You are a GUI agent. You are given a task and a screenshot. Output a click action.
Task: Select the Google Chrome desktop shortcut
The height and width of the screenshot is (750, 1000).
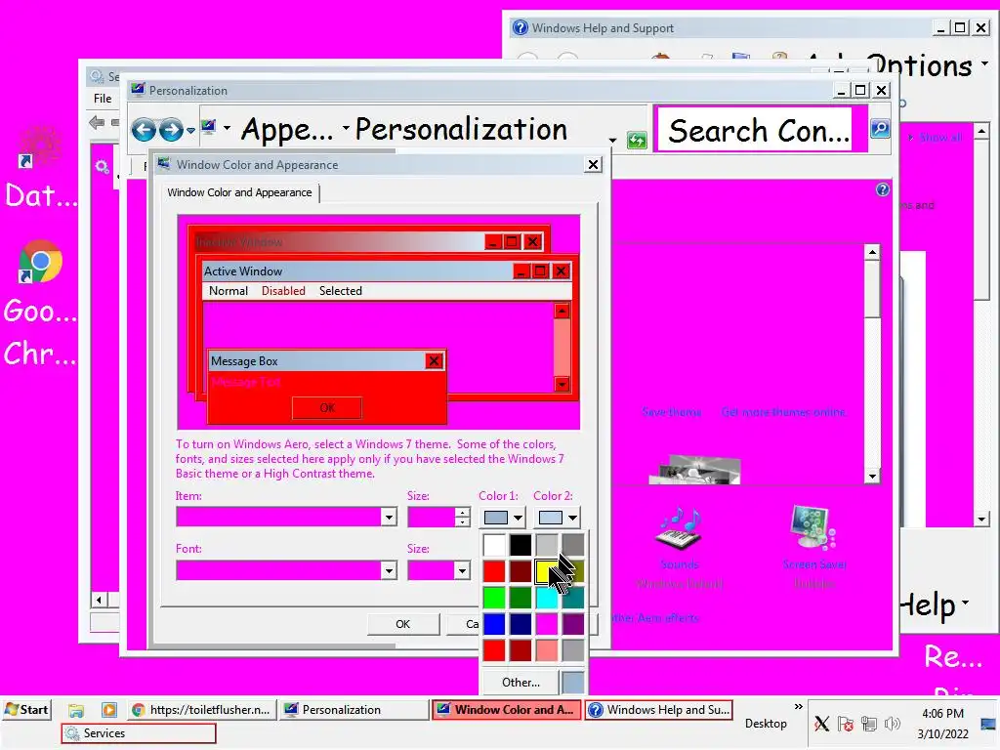tap(40, 262)
